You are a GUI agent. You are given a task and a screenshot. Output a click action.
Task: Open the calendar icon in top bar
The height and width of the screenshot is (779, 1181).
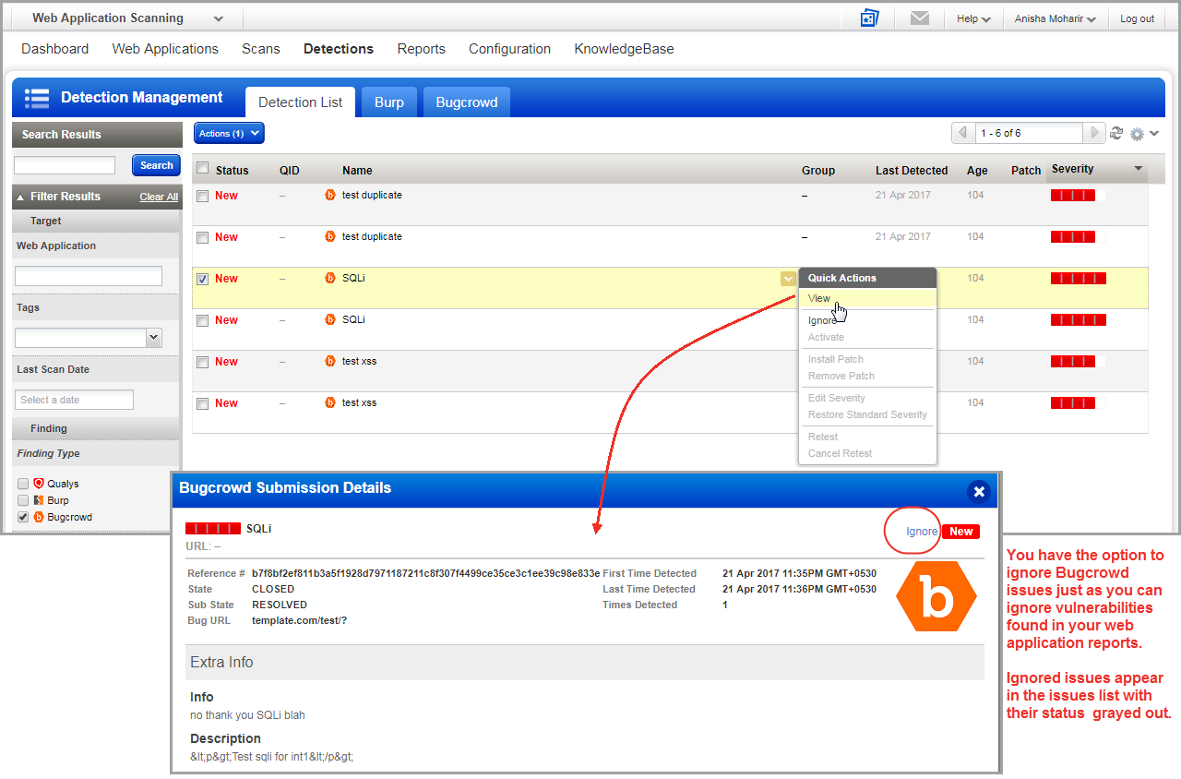click(869, 18)
